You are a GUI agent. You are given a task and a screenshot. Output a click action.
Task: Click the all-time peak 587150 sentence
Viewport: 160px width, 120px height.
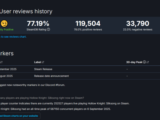click(55, 109)
